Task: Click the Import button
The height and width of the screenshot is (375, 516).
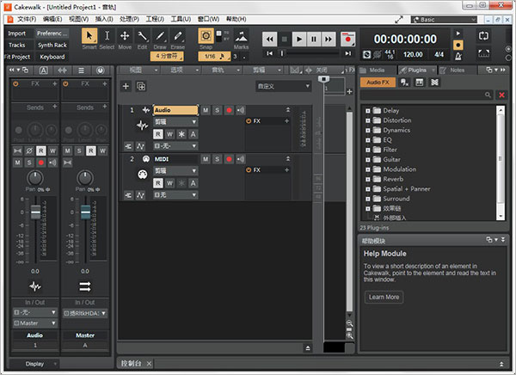Action: click(16, 34)
